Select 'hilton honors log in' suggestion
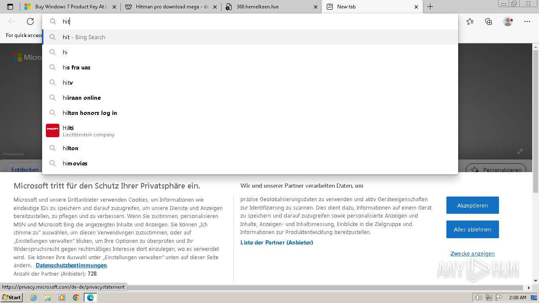This screenshot has width=539, height=303. (250, 113)
